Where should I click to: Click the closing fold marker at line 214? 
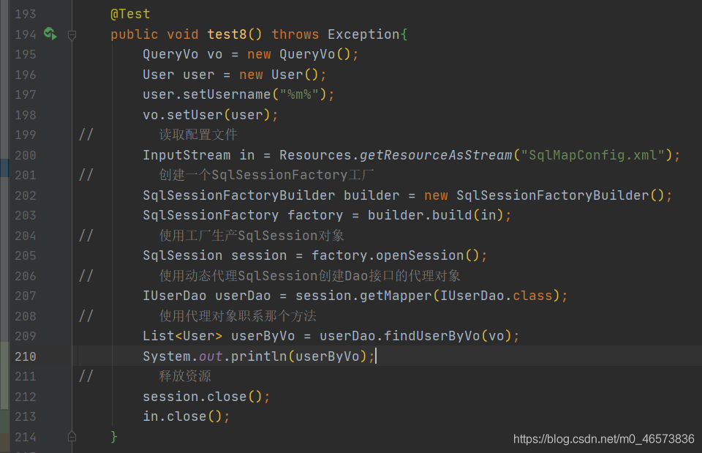[72, 436]
